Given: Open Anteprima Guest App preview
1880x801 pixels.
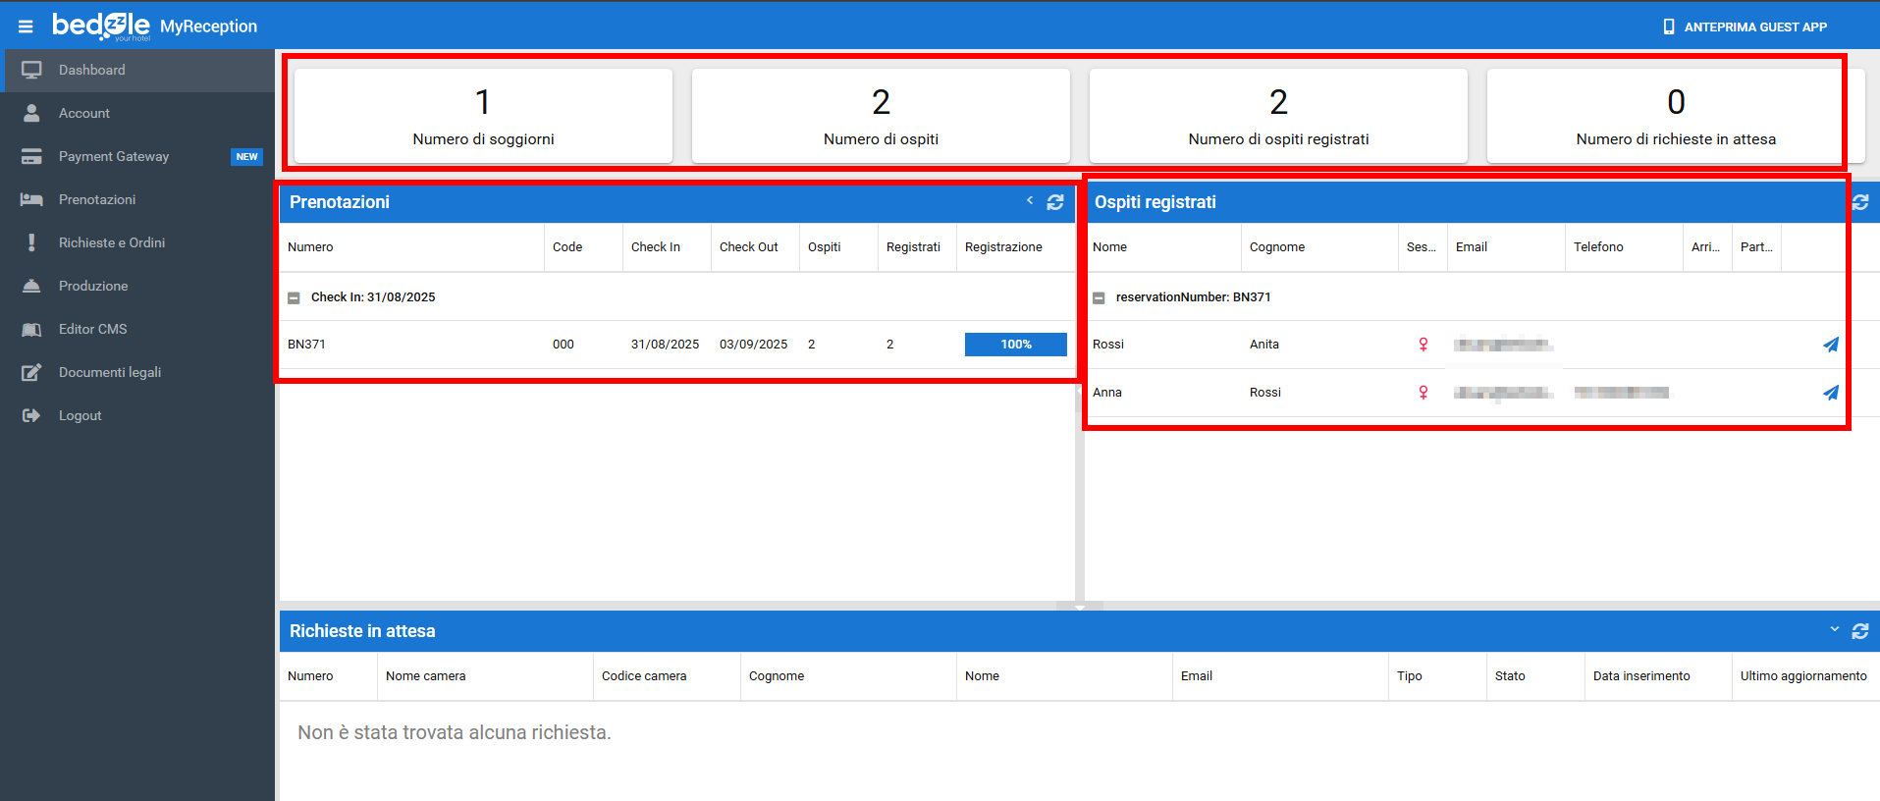Looking at the screenshot, I should point(1745,27).
